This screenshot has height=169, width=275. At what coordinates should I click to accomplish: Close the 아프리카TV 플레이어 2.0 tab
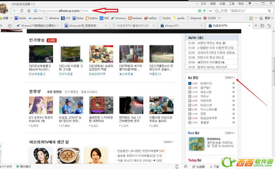tap(154, 25)
